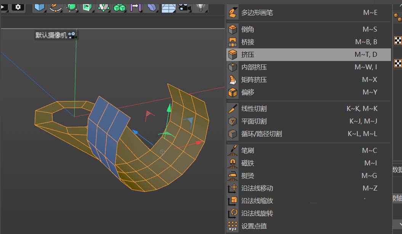Pick Inner Extrude (内部挤压) from the menu
Image resolution: width=402 pixels, height=234 pixels.
[x=254, y=67]
